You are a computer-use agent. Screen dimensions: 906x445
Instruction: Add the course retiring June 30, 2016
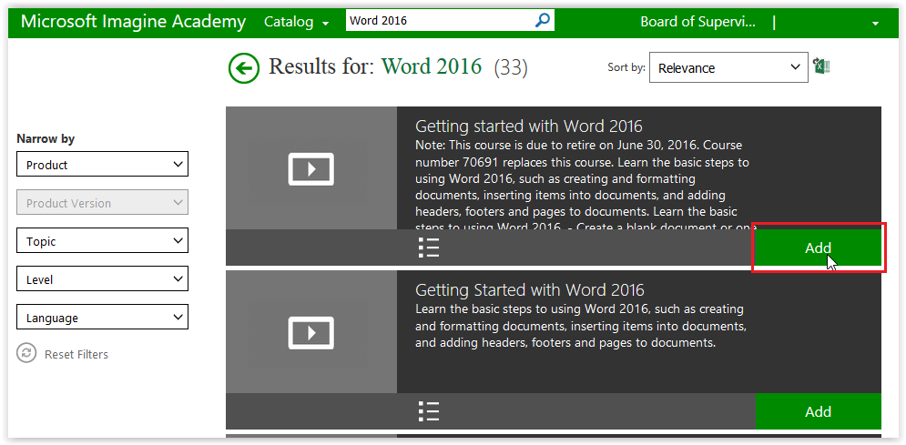click(x=819, y=248)
